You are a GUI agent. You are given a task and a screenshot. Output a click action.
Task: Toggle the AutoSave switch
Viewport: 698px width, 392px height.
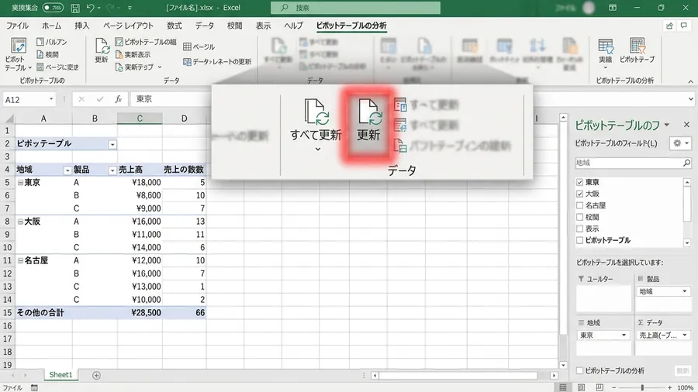(x=53, y=8)
